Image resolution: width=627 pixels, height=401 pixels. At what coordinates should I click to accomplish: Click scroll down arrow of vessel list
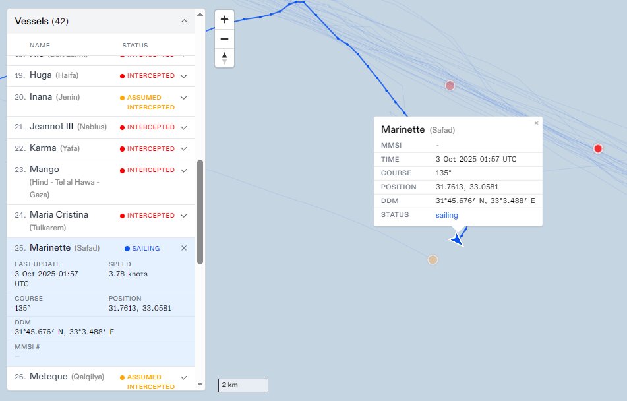pyautogui.click(x=200, y=383)
